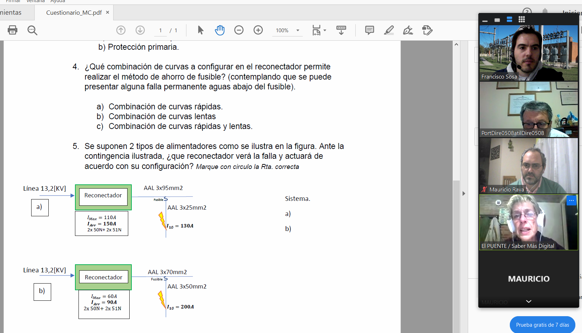
Task: Expand the fit page options dropdown arrow
Action: point(325,30)
